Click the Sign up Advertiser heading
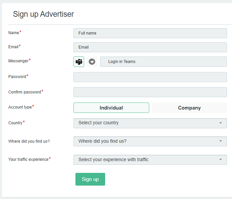The image size is (232, 199). (43, 14)
